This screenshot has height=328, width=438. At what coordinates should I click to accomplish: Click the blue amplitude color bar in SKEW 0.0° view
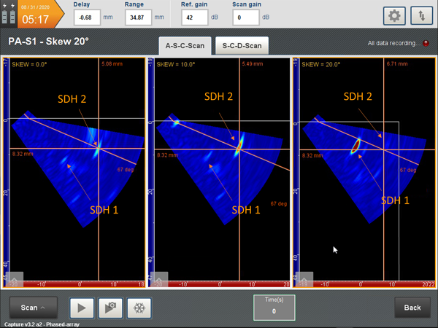[6, 169]
